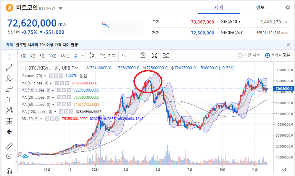This screenshot has height=176, width=295.
Task: Take a chart snapshot with camera icon
Action: (x=166, y=55)
